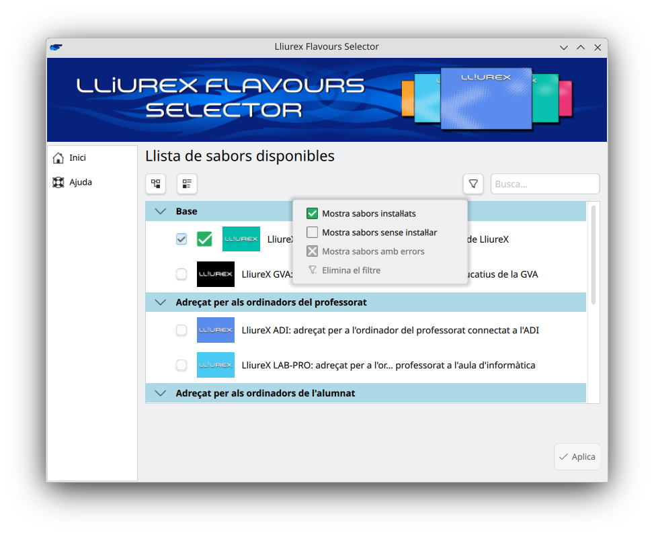
Task: Click the flavour list vertical scrollbar
Action: pos(594,255)
